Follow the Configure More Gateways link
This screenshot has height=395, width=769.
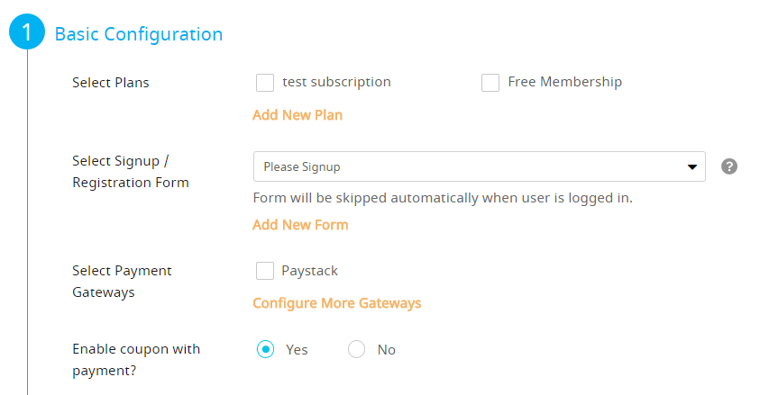[x=336, y=303]
